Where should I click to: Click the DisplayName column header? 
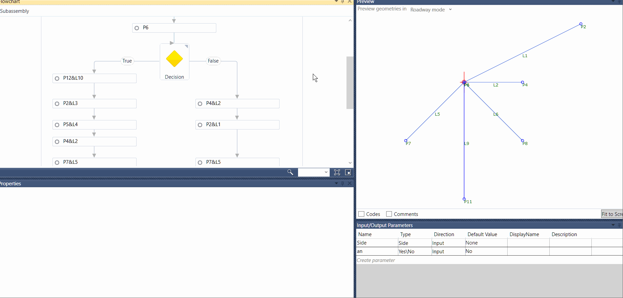click(x=524, y=234)
